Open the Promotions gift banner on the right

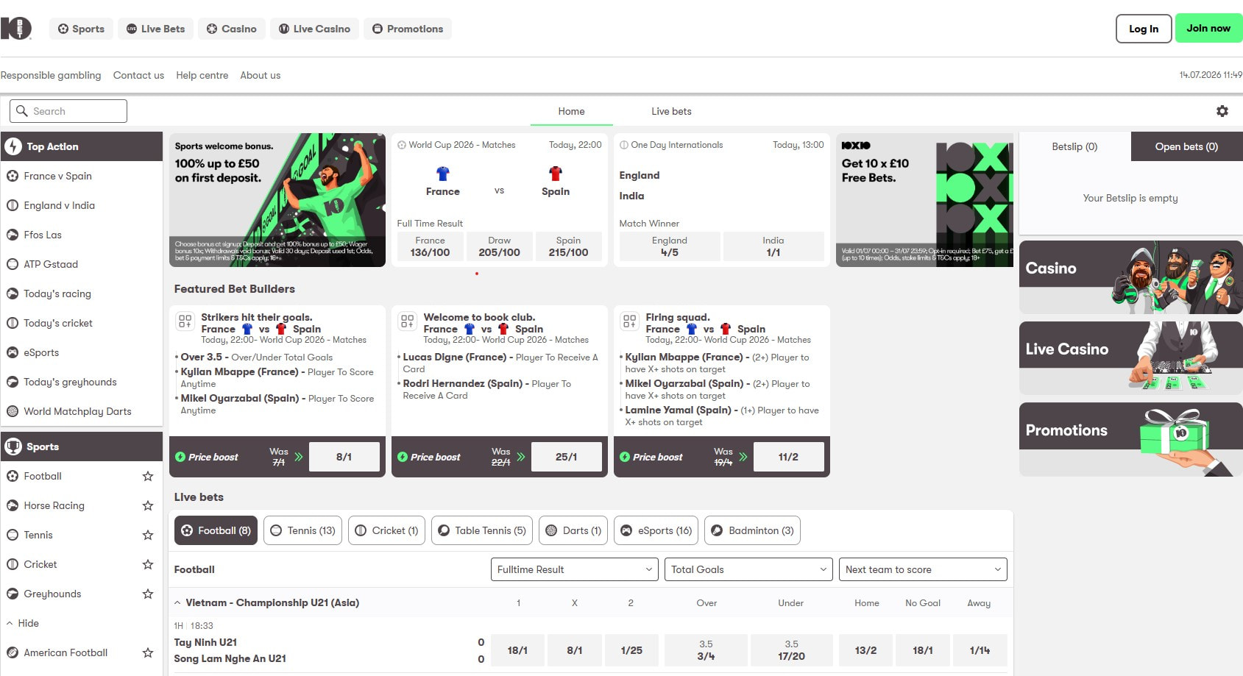(x=1130, y=439)
